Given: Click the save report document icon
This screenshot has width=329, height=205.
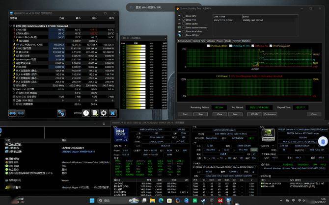Looking at the screenshot, I should pos(95,113).
